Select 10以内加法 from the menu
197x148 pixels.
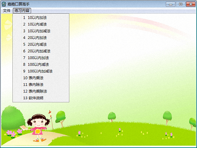[x=37, y=17]
